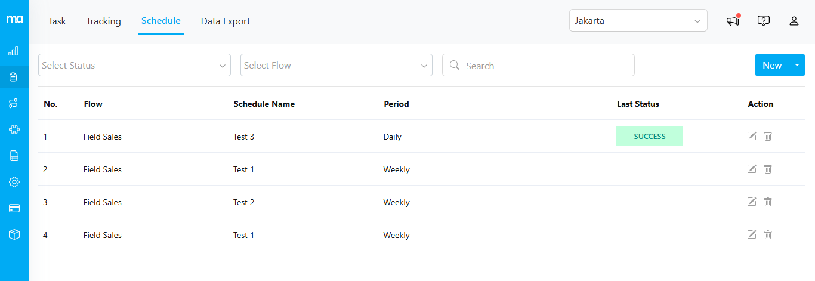
Task: Click the workflow route icon in the sidebar
Action: [14, 103]
